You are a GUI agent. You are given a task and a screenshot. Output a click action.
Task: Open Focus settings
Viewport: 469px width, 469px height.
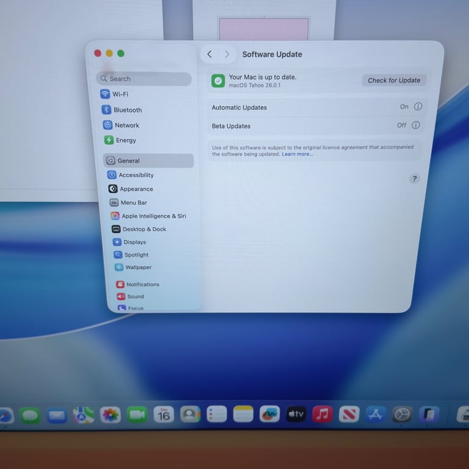pos(131,308)
